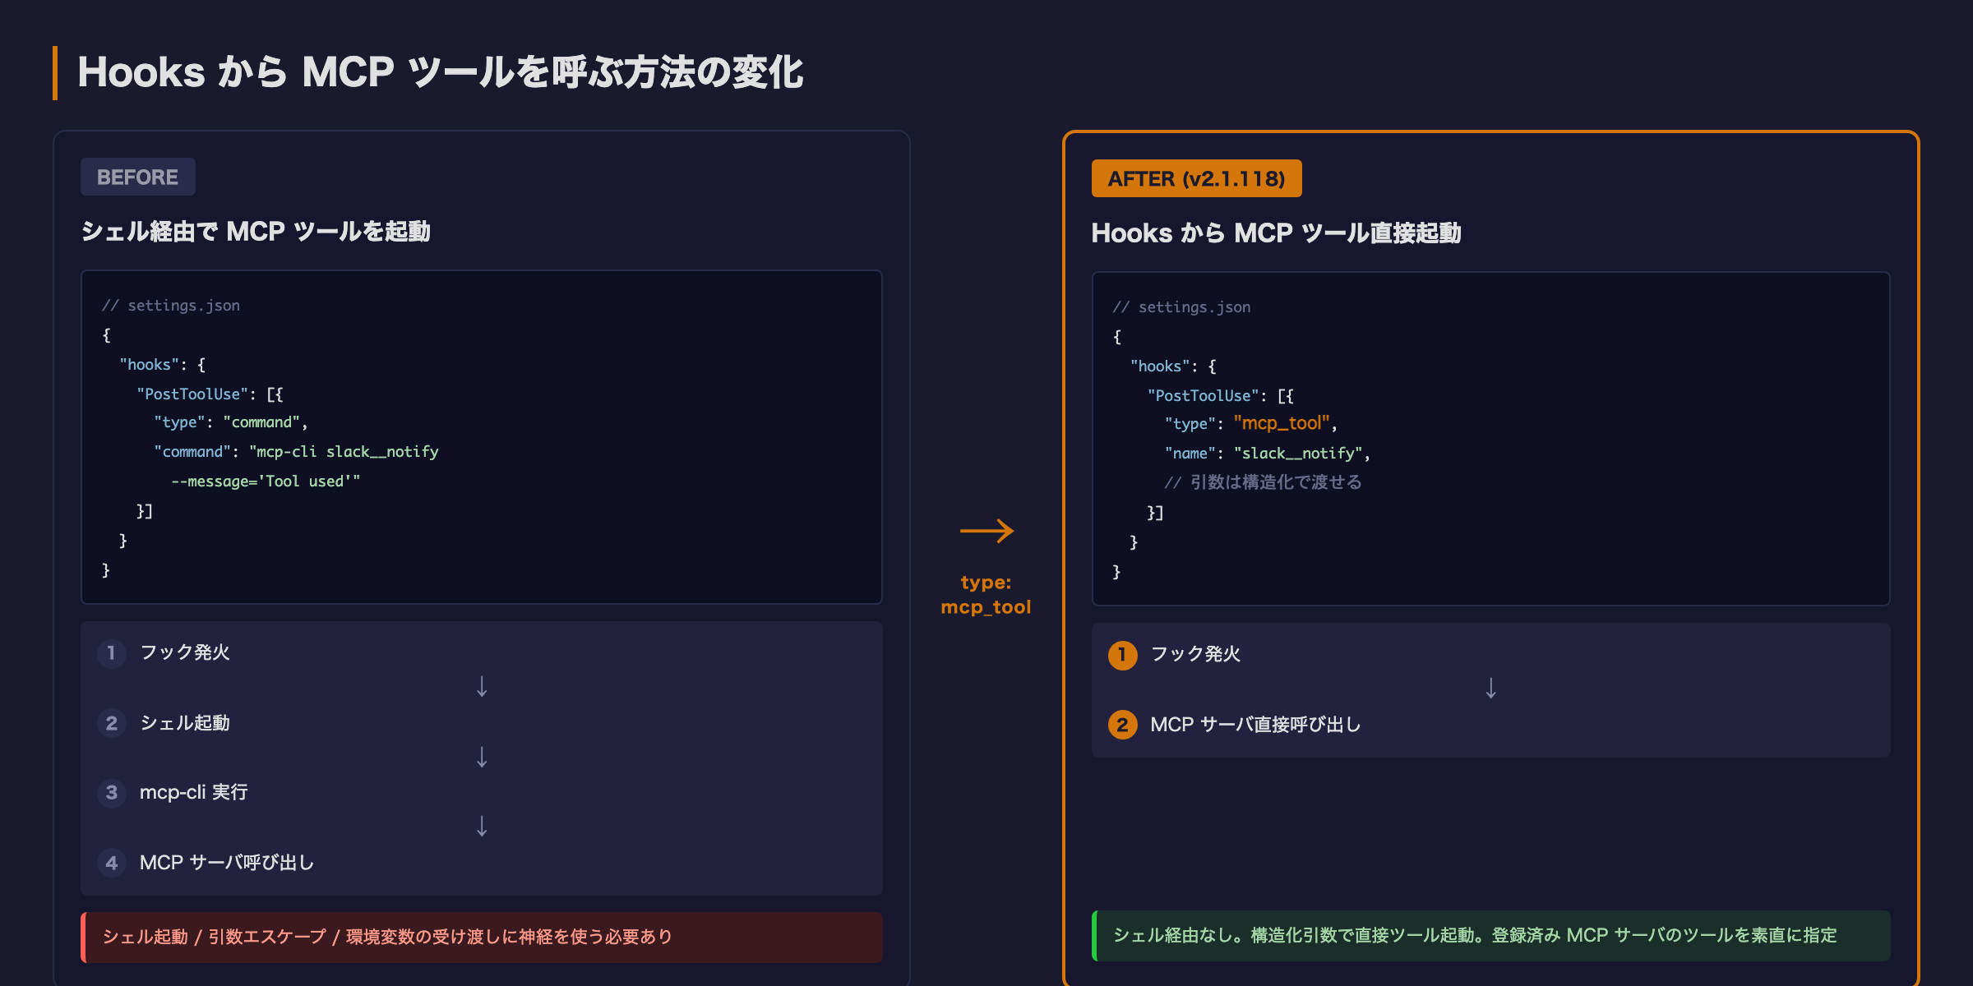The height and width of the screenshot is (986, 1973).
Task: Click the "hooks" key in the BEFORE code
Action: (x=149, y=365)
